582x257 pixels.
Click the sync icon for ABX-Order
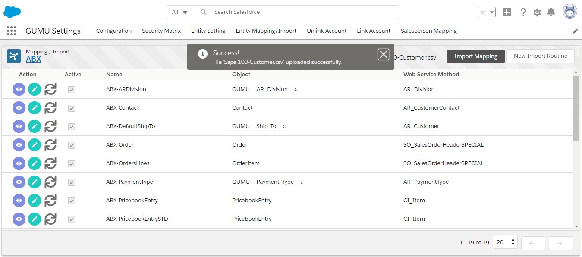point(50,145)
